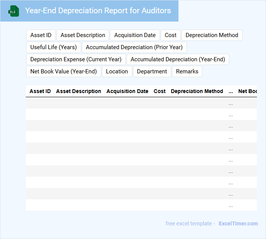266x239 pixels.
Task: Click the ellipsis column header in table
Action: pos(231,91)
